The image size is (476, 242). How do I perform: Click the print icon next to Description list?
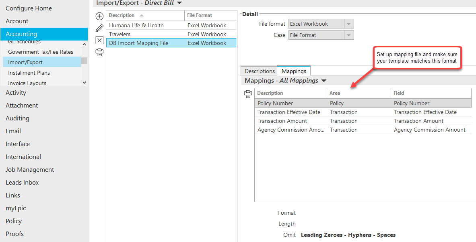99,53
